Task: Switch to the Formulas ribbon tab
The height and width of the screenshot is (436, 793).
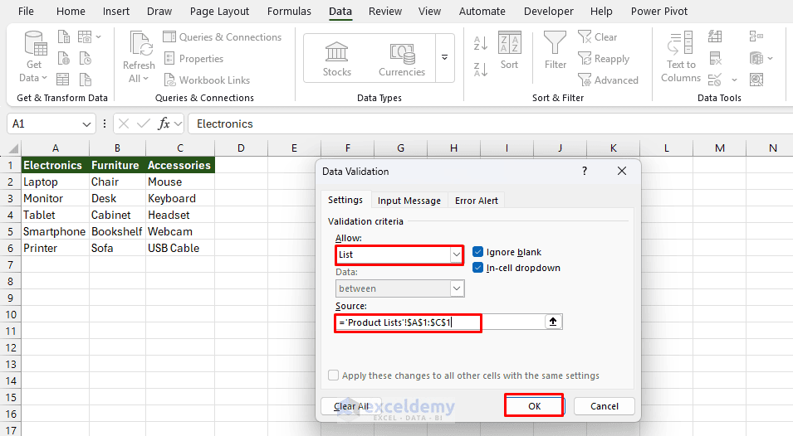Action: click(289, 11)
